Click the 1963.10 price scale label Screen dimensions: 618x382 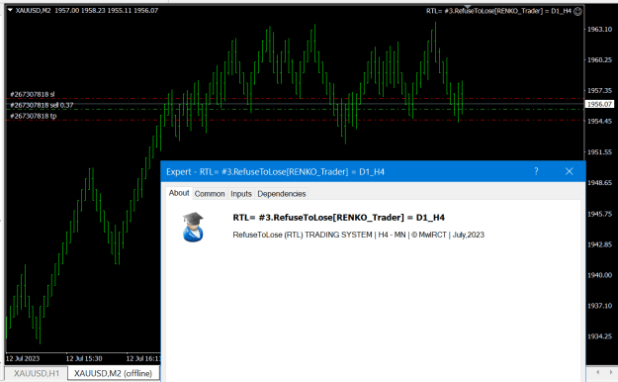click(x=599, y=30)
